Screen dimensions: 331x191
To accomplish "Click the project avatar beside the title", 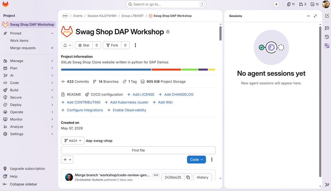I will (67, 32).
